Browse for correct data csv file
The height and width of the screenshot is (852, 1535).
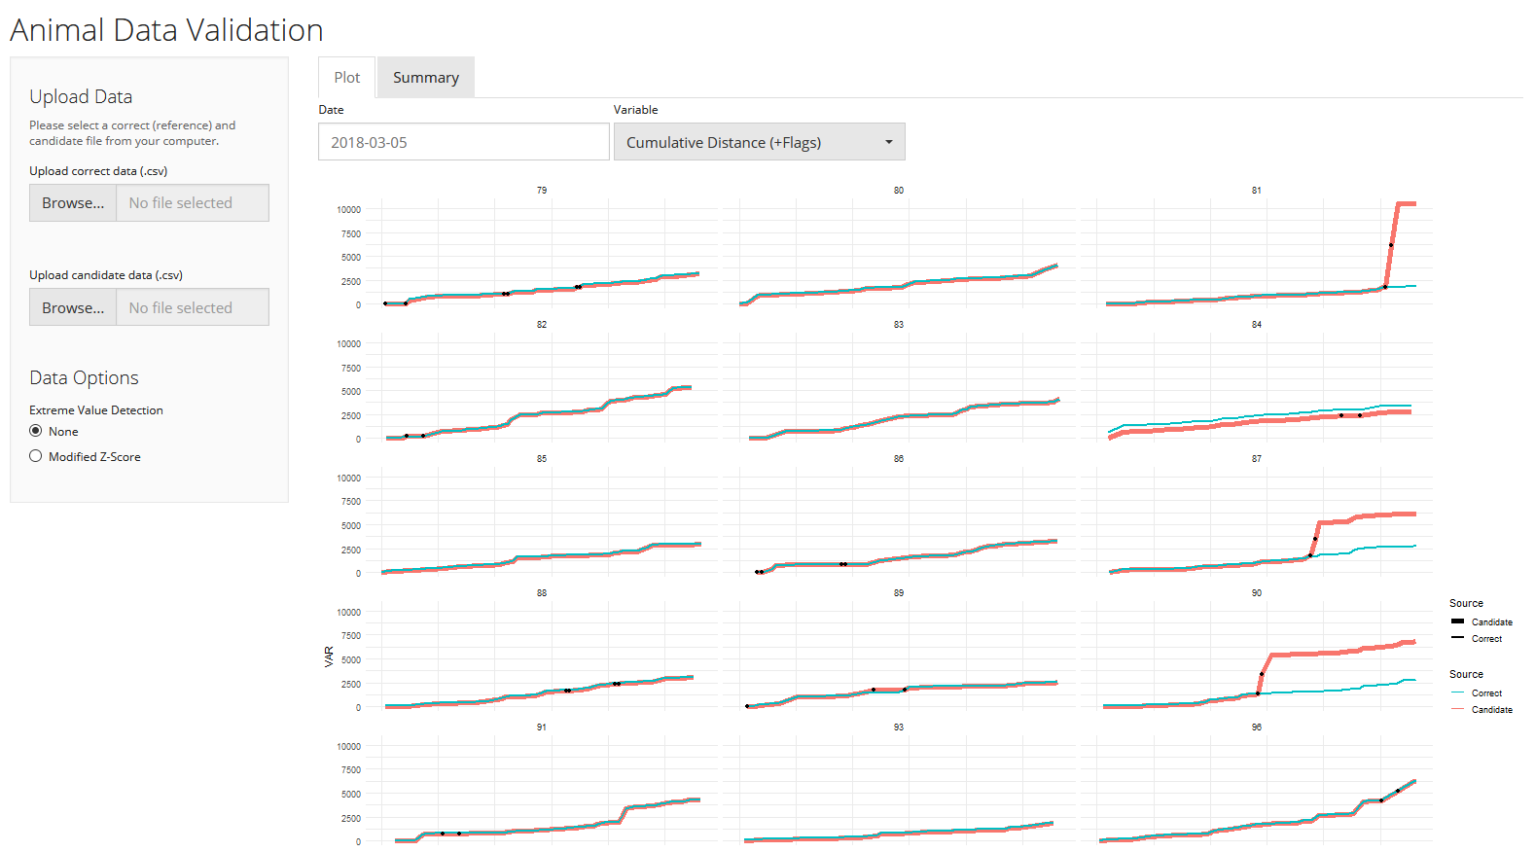(x=73, y=203)
